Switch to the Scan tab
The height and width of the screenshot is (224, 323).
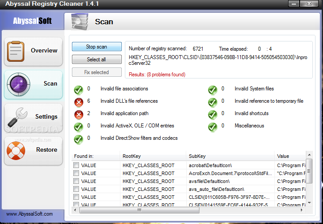34,85
